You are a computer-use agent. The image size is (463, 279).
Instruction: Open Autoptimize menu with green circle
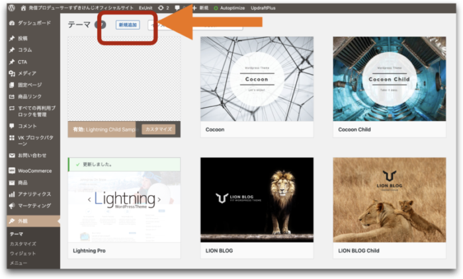pyautogui.click(x=229, y=8)
